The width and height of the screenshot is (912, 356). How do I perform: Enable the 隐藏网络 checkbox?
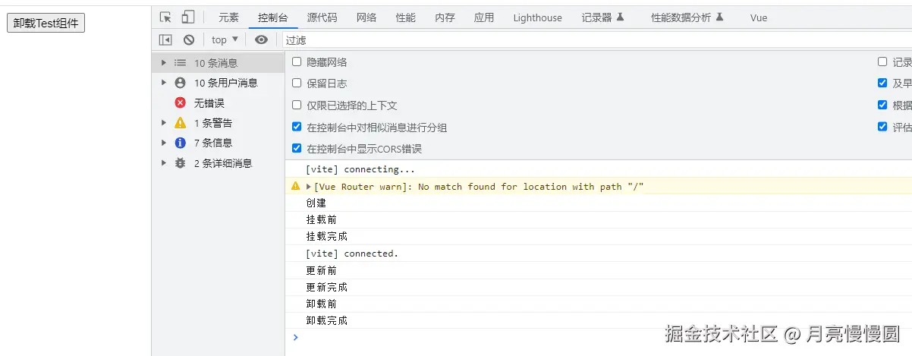coord(297,62)
